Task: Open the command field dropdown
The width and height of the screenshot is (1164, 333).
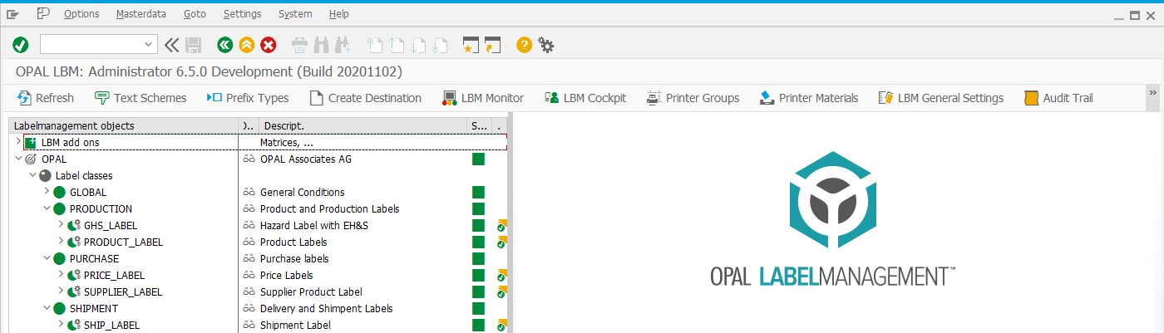Action: tap(150, 45)
